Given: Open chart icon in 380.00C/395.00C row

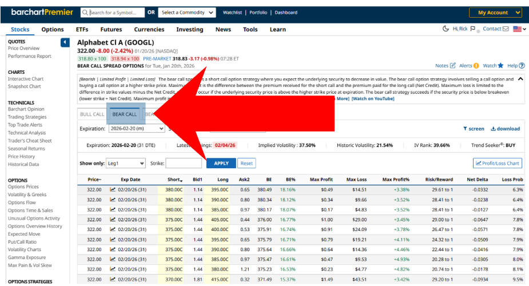Looking at the screenshot, I should point(113,189).
